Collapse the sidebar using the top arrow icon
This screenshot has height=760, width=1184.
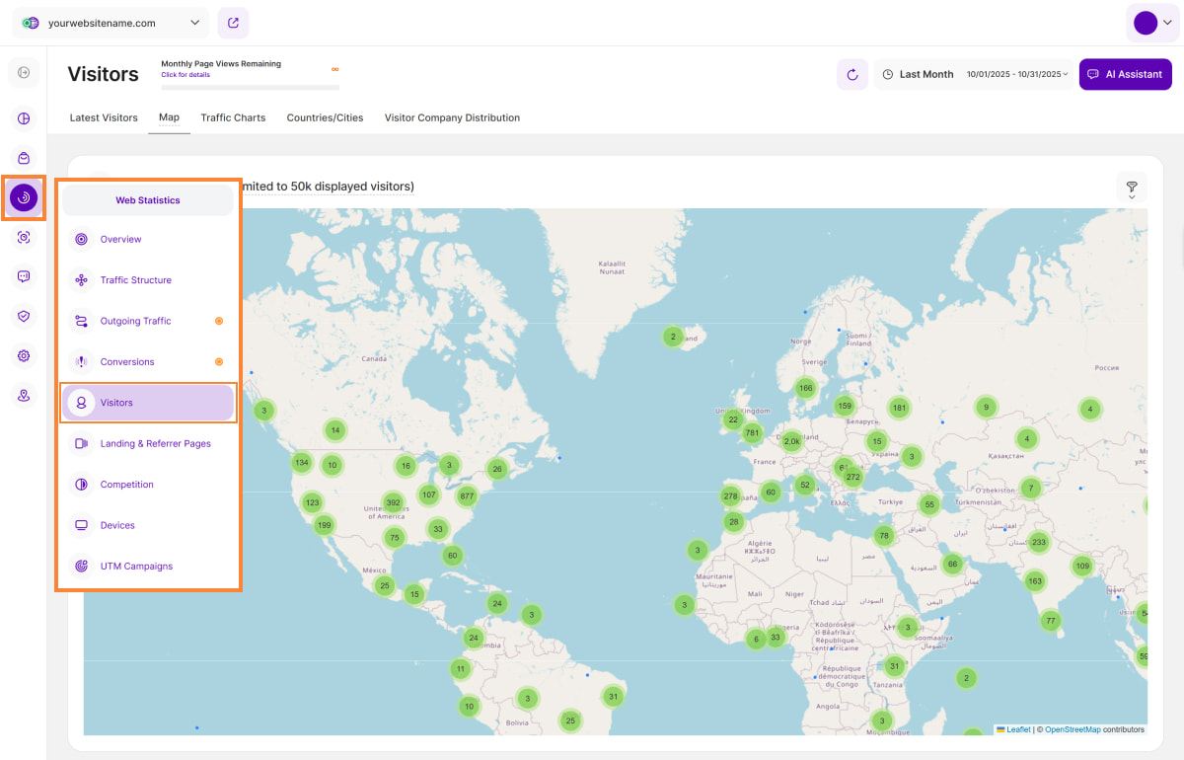pos(24,72)
